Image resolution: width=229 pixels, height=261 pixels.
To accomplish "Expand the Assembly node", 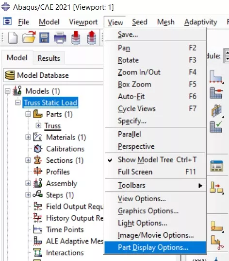I will pos(28,183).
